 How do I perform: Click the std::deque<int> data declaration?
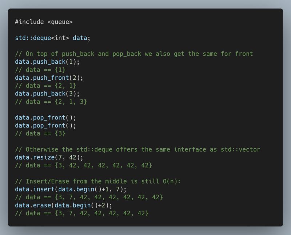click(x=53, y=38)
